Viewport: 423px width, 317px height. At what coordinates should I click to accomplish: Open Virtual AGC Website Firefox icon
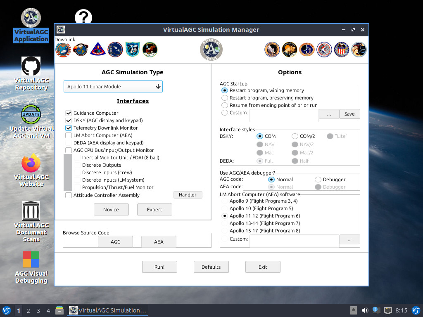pos(31,163)
